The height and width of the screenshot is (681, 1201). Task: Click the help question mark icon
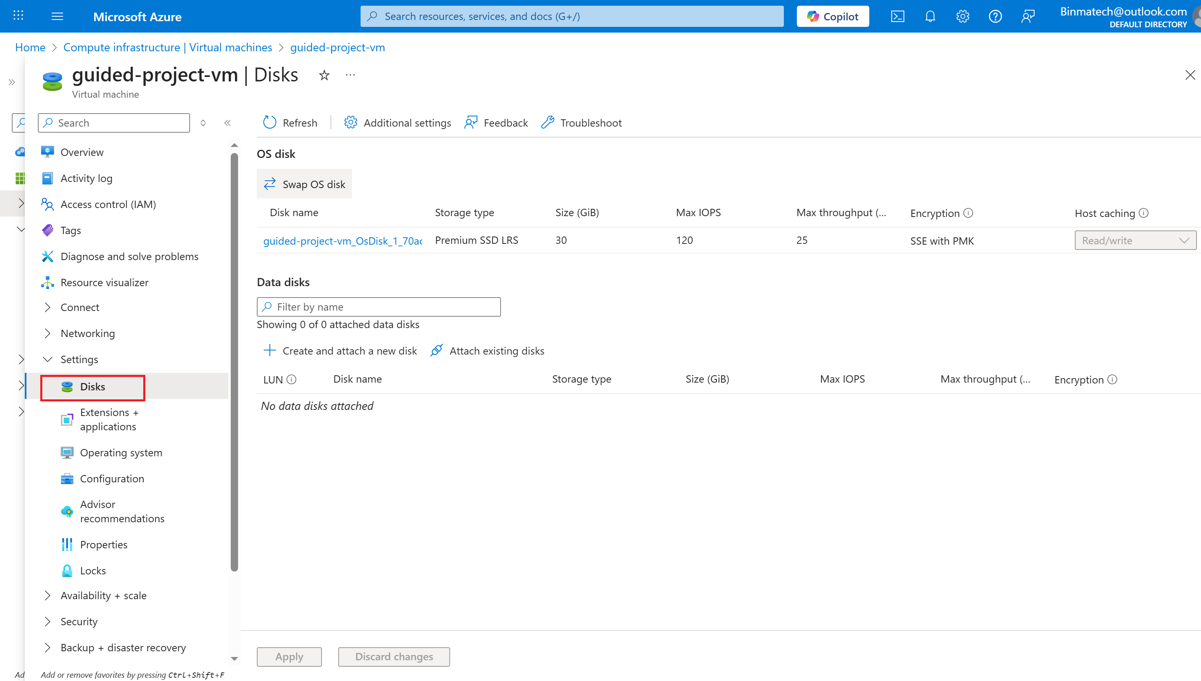(x=995, y=16)
